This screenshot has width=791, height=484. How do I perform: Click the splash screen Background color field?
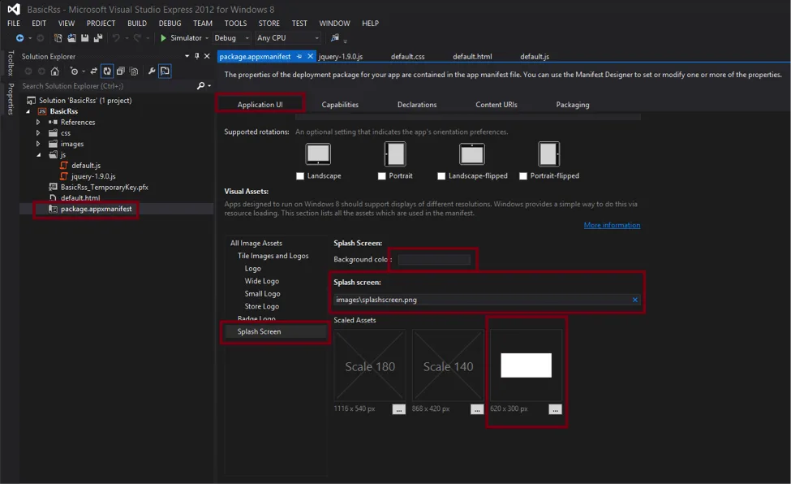434,260
